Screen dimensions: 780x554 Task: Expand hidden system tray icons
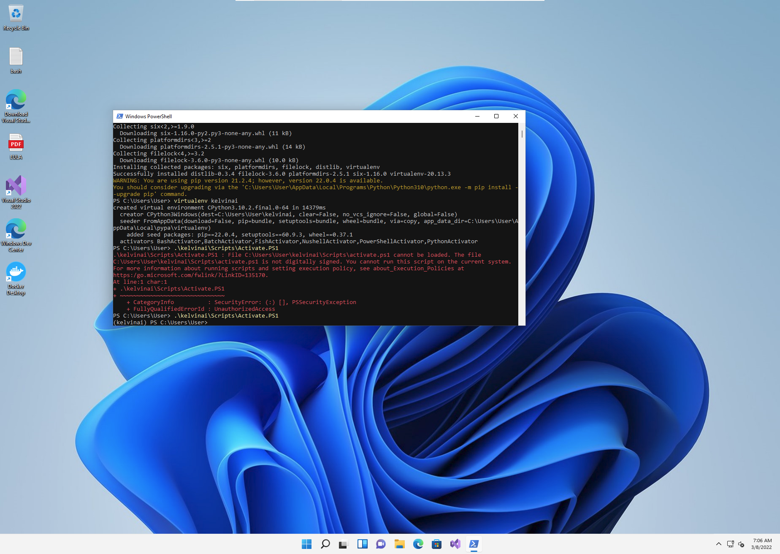(719, 544)
